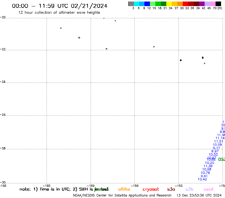Click the black swatch ending the legend

pyautogui.click(x=218, y=4)
